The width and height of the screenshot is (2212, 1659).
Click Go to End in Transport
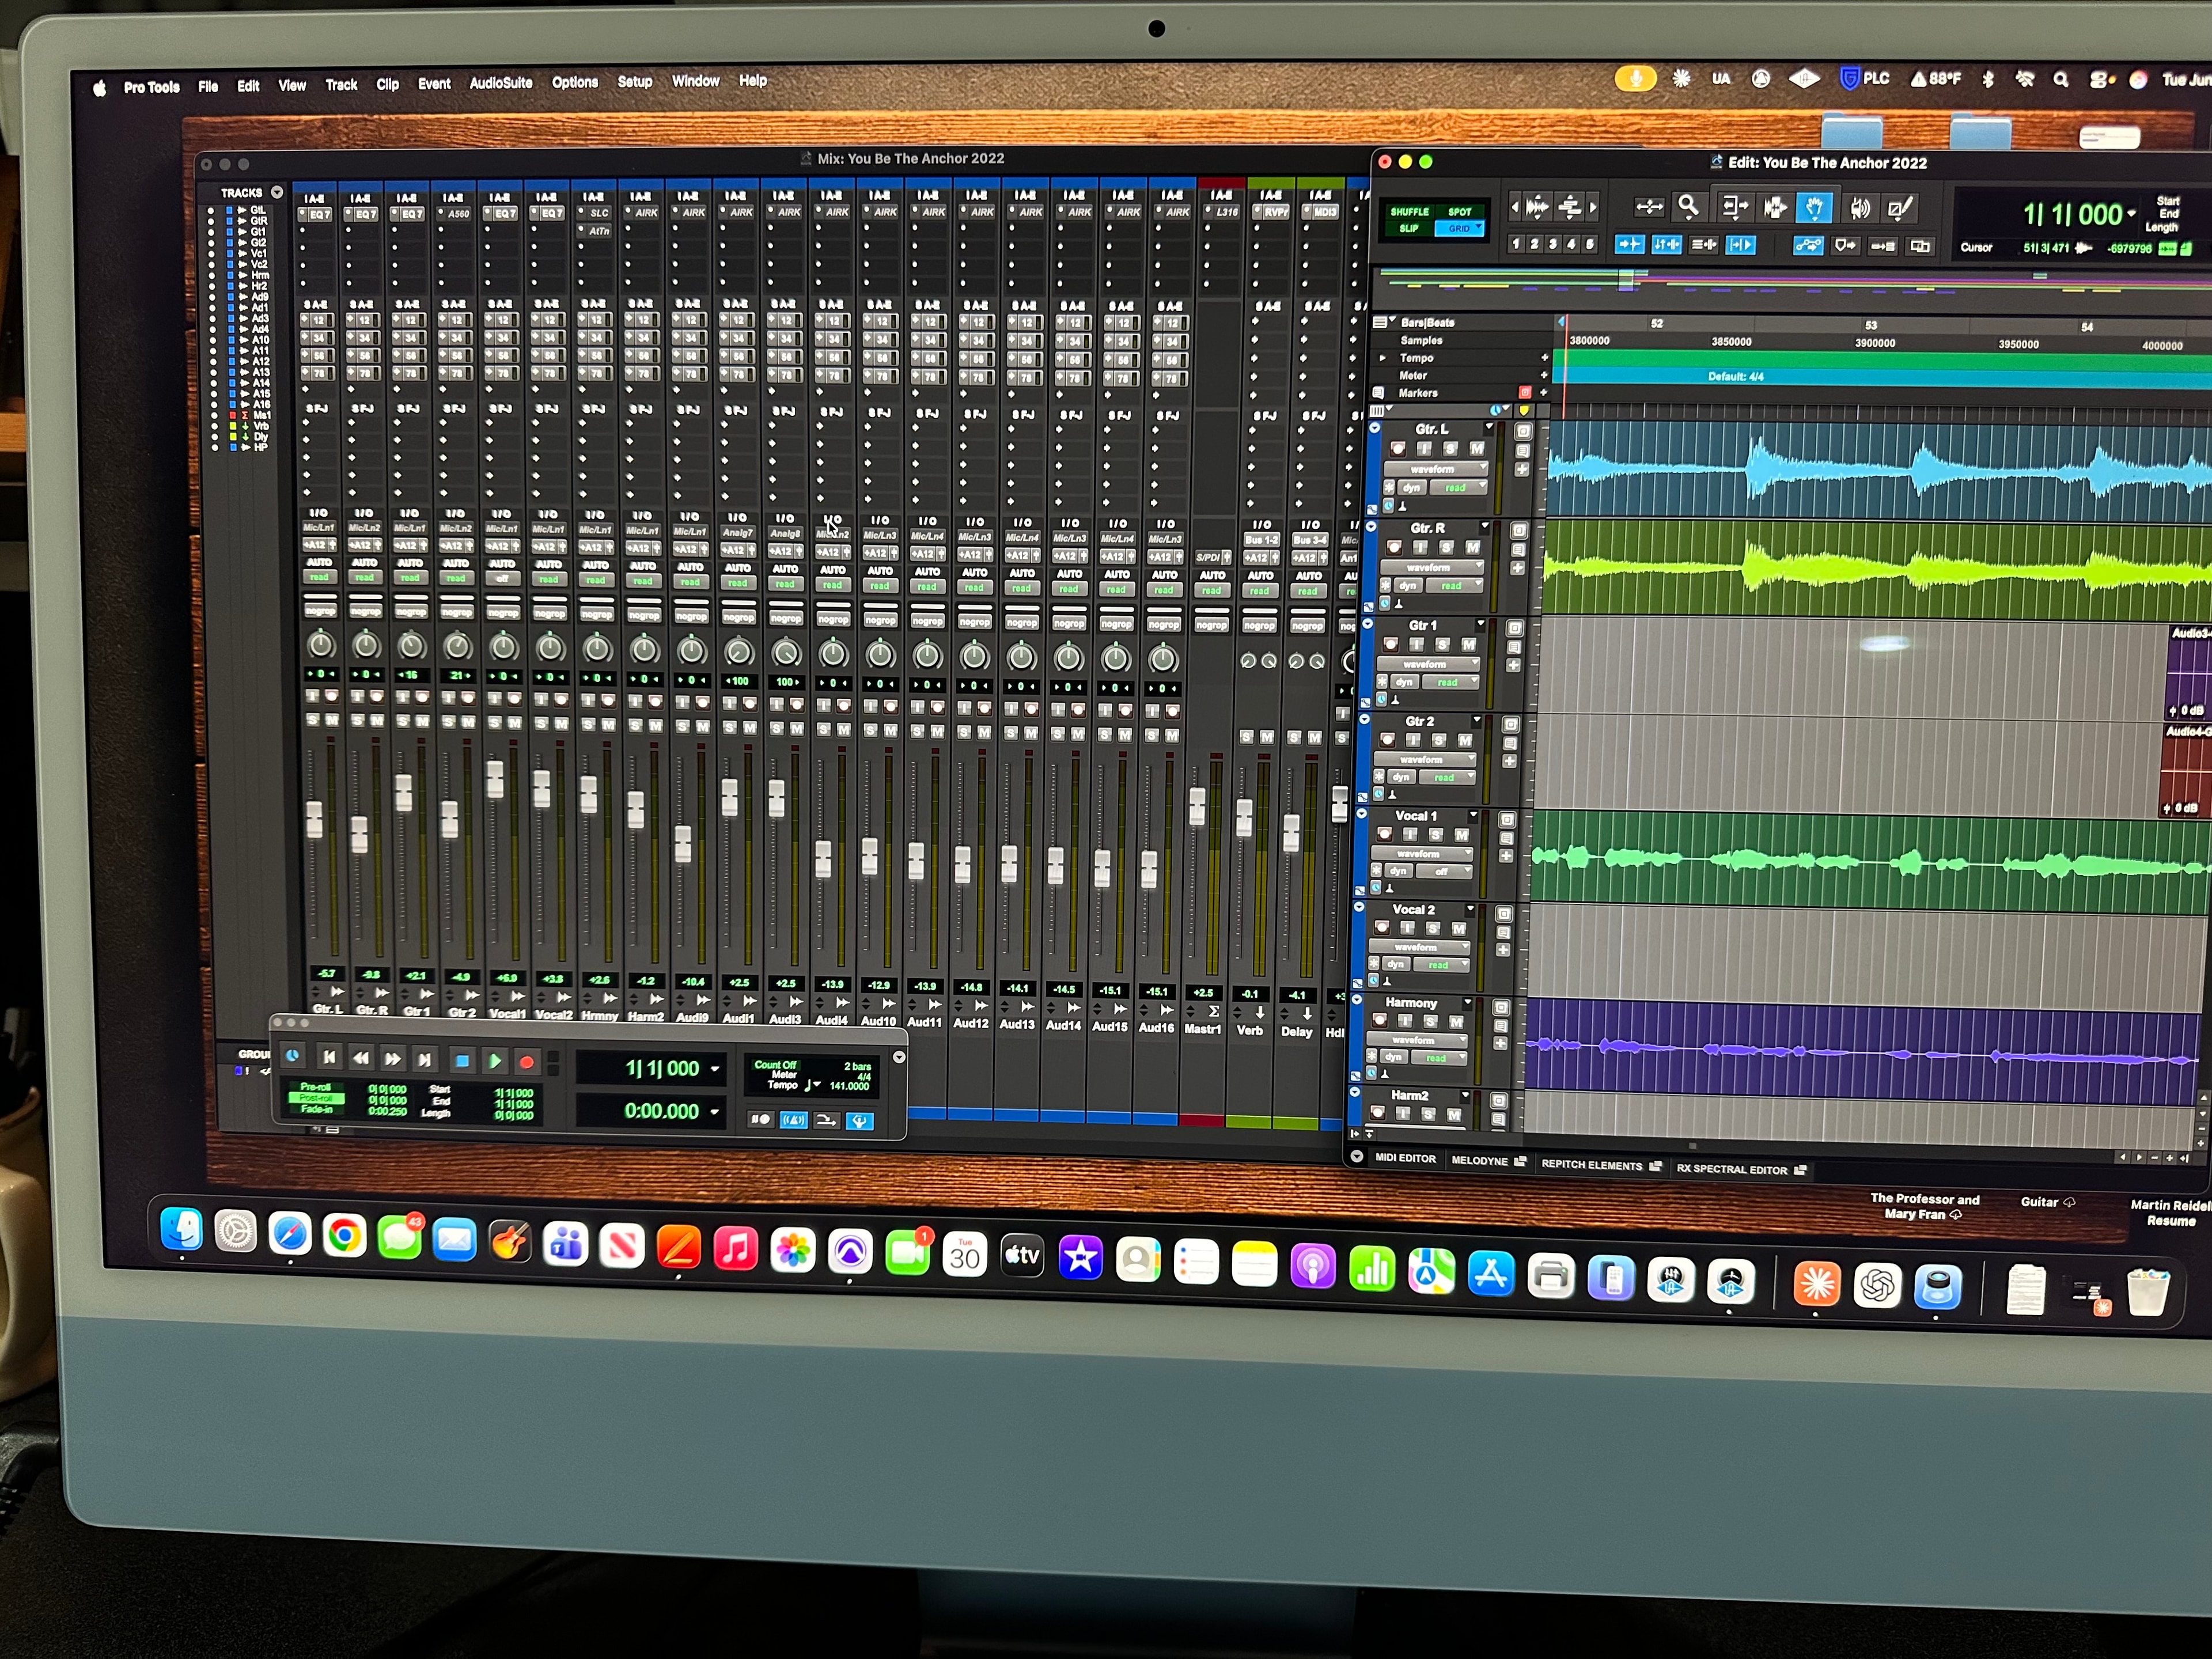point(425,1059)
